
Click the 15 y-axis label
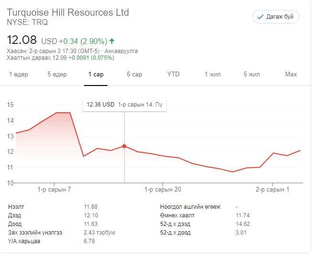(11, 105)
